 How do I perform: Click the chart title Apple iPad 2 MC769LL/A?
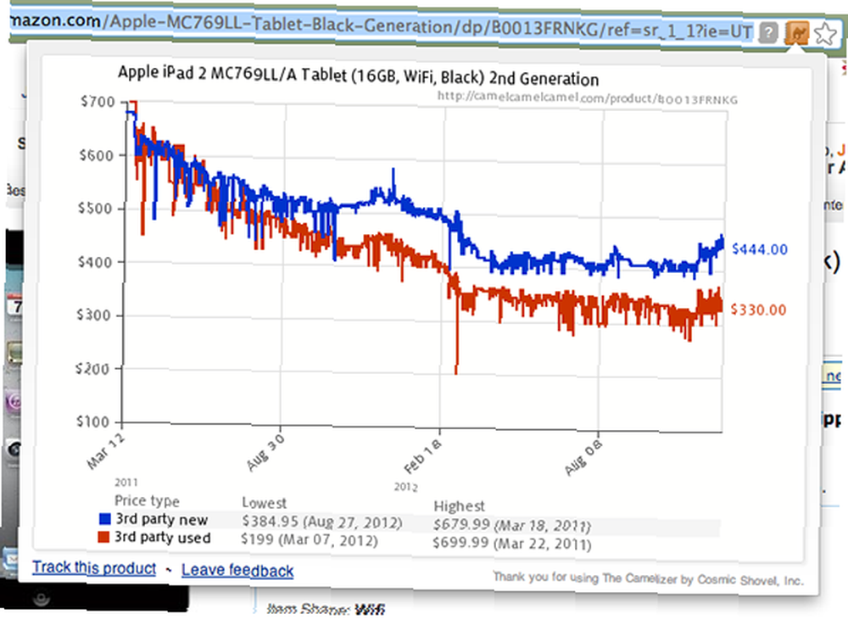tap(358, 75)
